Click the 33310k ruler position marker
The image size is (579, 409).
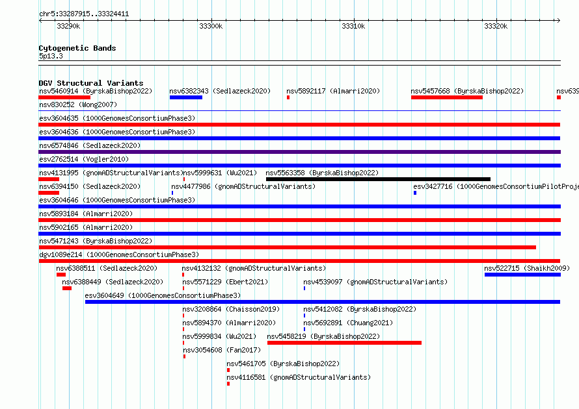[353, 26]
